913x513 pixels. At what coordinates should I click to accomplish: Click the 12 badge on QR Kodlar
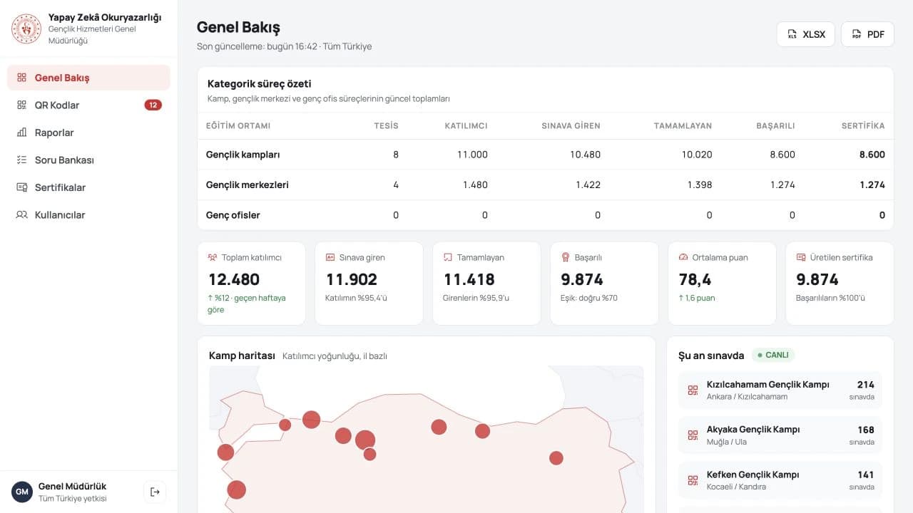coord(153,105)
